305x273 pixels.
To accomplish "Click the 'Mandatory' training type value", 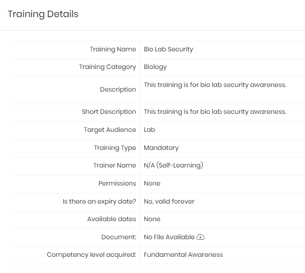I will click(161, 148).
